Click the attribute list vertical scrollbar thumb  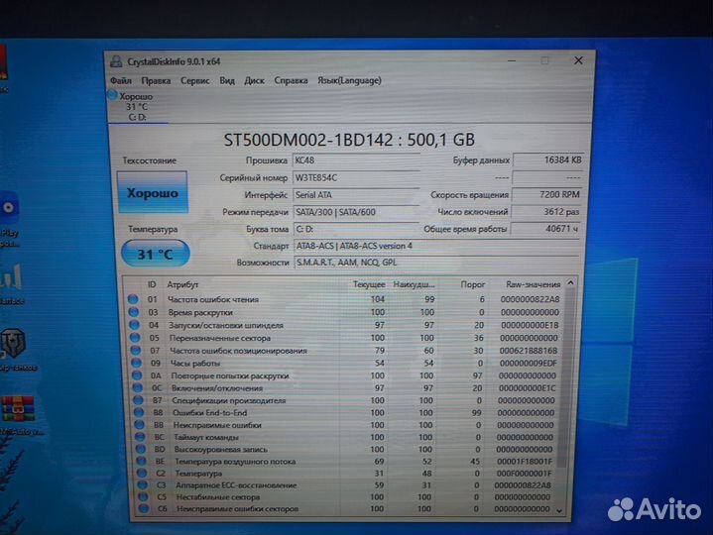pos(566,379)
